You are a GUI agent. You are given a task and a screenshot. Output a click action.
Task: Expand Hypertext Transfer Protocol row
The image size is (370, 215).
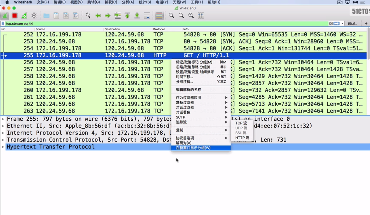coord(3,147)
